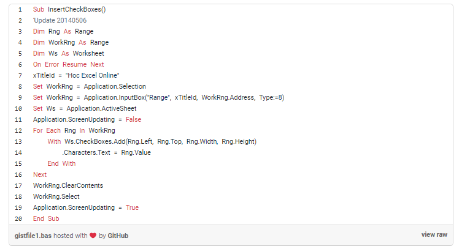Click the 'Update 20140506 comment line

click(60, 21)
